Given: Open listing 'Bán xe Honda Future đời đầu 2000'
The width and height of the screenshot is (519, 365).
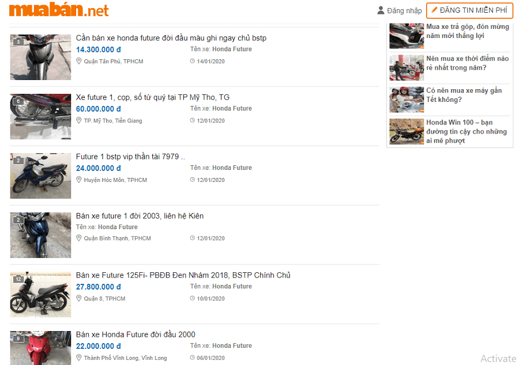Looking at the screenshot, I should [136, 334].
